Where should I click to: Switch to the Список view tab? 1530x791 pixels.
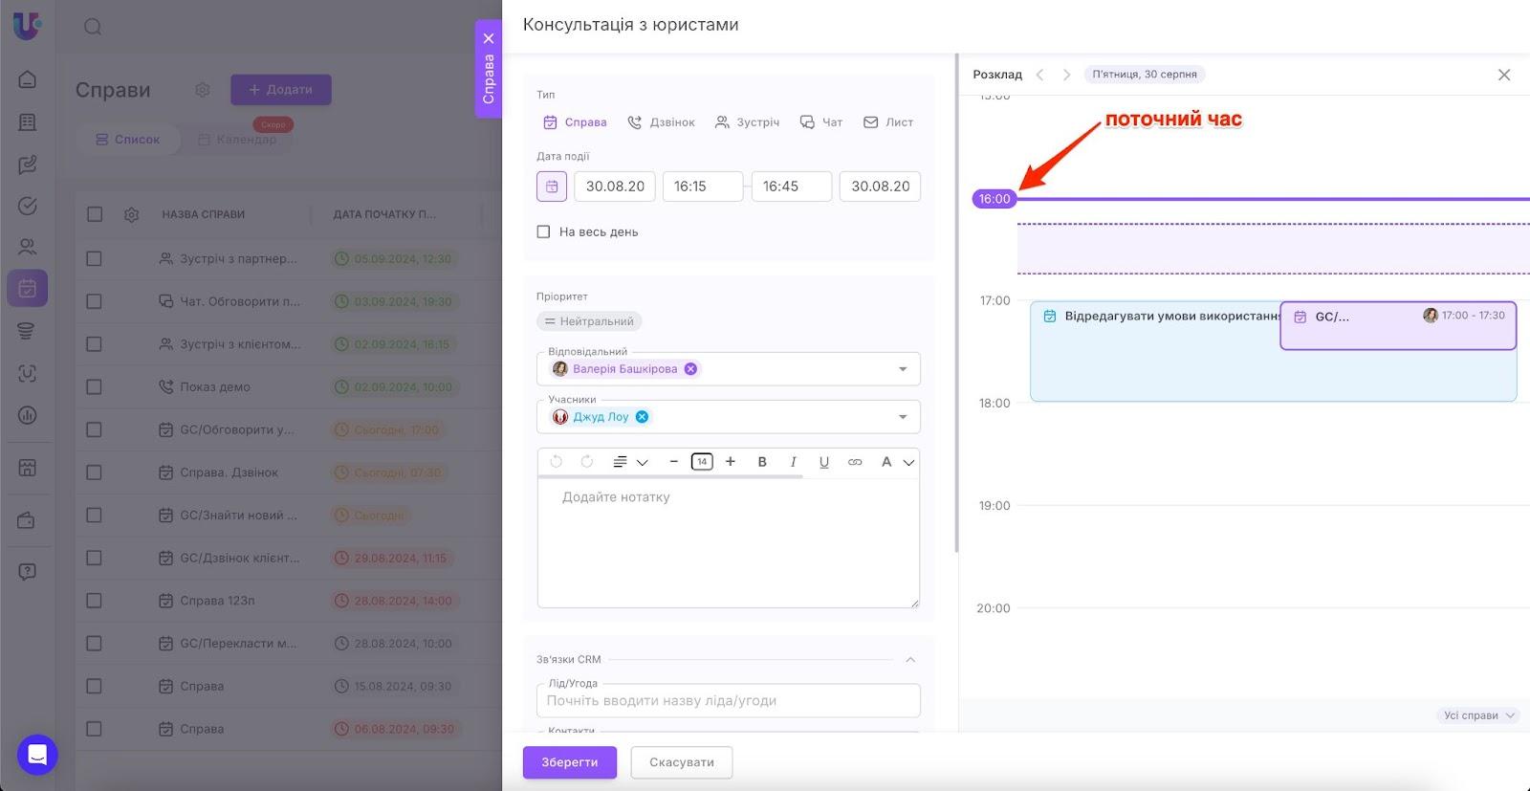coord(127,140)
